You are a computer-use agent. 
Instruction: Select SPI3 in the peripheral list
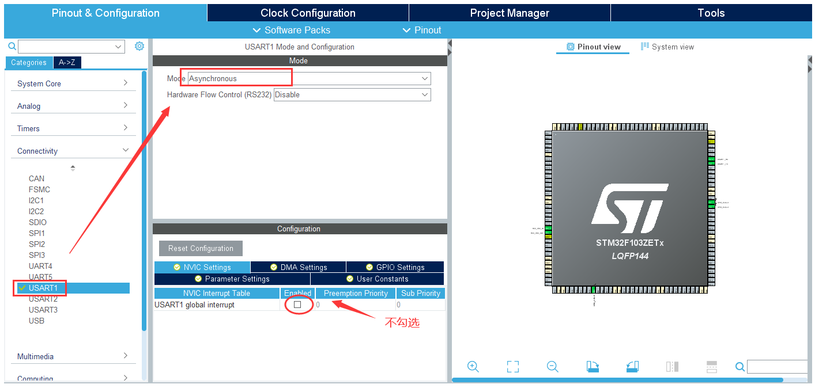[x=37, y=255]
